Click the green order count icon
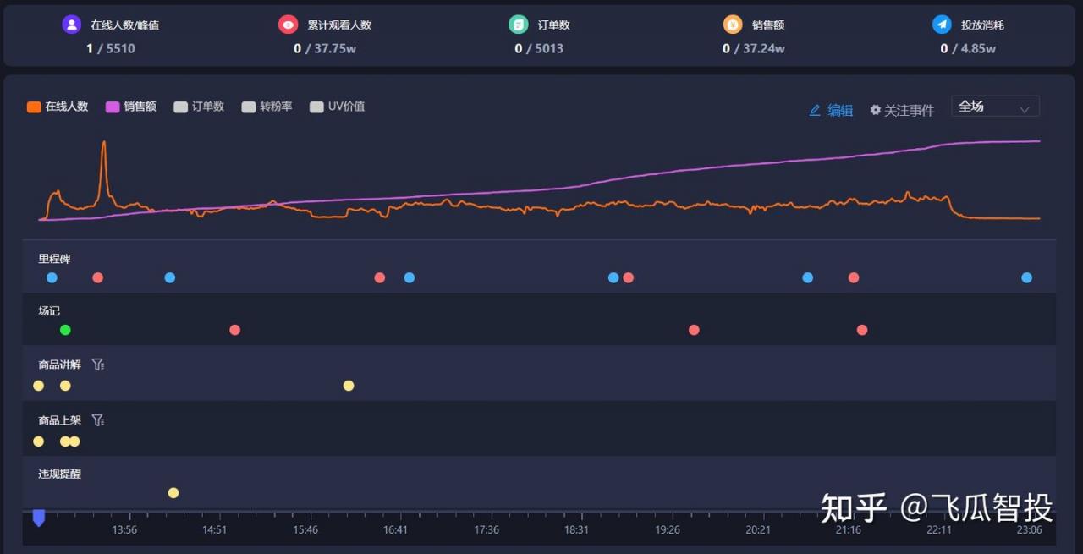The width and height of the screenshot is (1083, 554). (x=518, y=25)
